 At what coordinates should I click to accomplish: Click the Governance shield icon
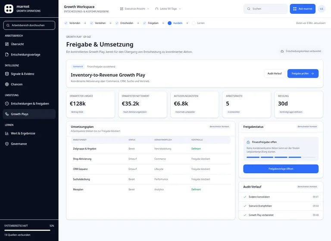[7, 144]
